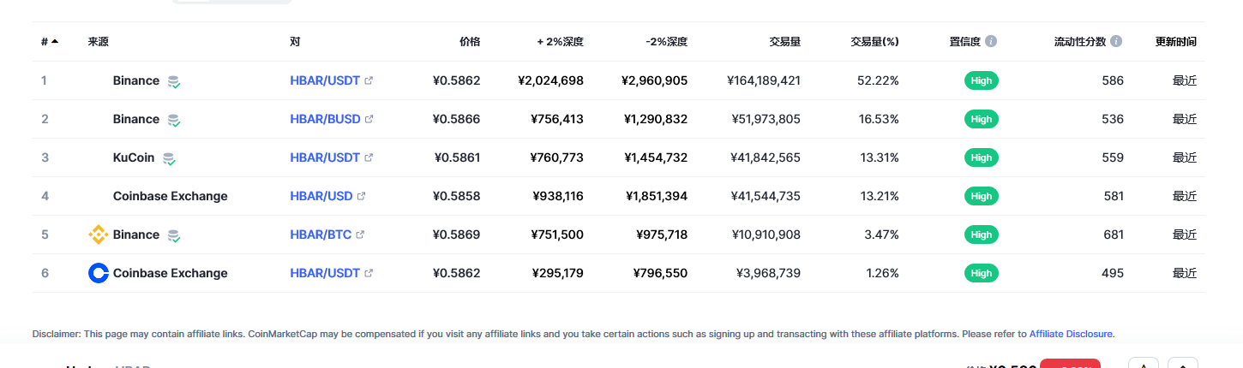
Task: Click High confidence badge in KuCoin row
Action: point(982,157)
